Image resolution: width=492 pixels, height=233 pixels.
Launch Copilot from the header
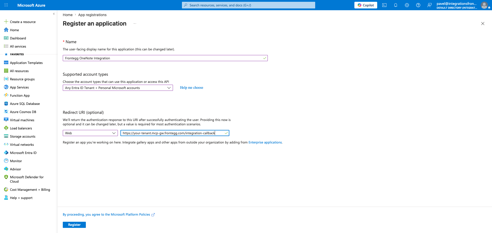[x=366, y=5]
